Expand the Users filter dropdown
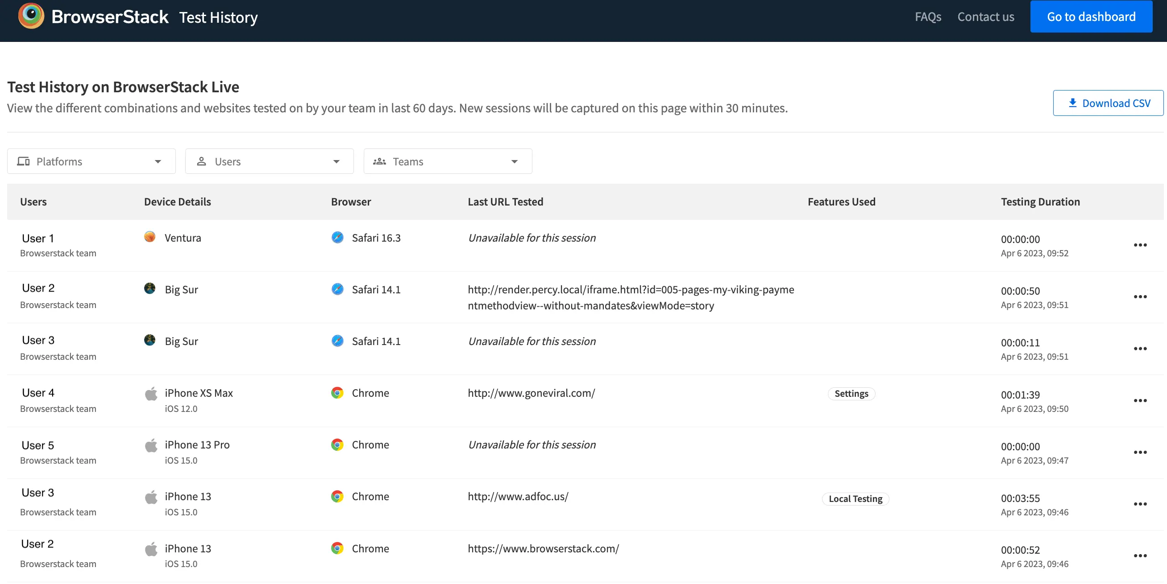The width and height of the screenshot is (1167, 584). click(269, 161)
